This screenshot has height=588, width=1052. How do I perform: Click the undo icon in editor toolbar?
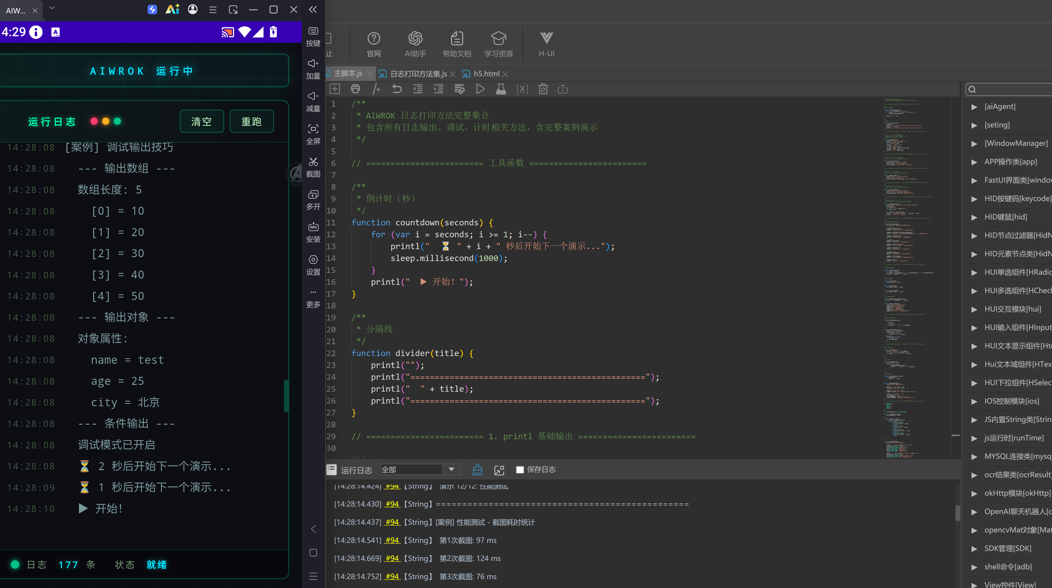coord(397,89)
